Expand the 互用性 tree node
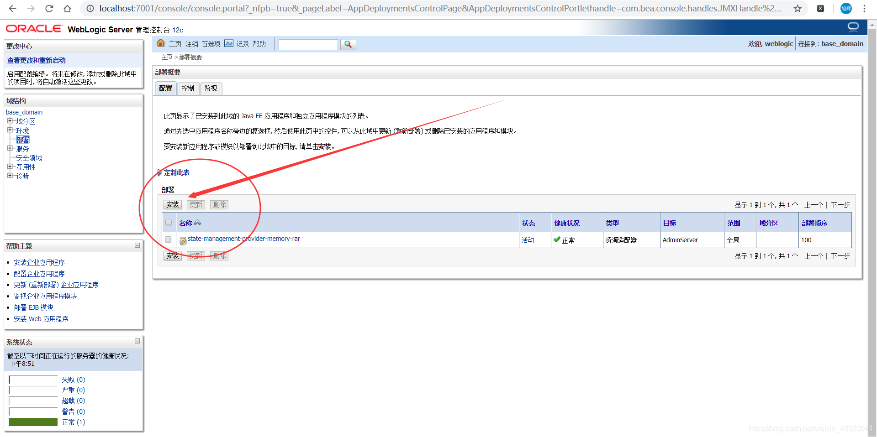This screenshot has width=877, height=437. [x=10, y=166]
